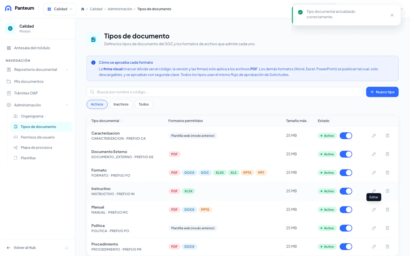
Task: Click the pencil icon for Documento Externo
Action: tap(374, 154)
